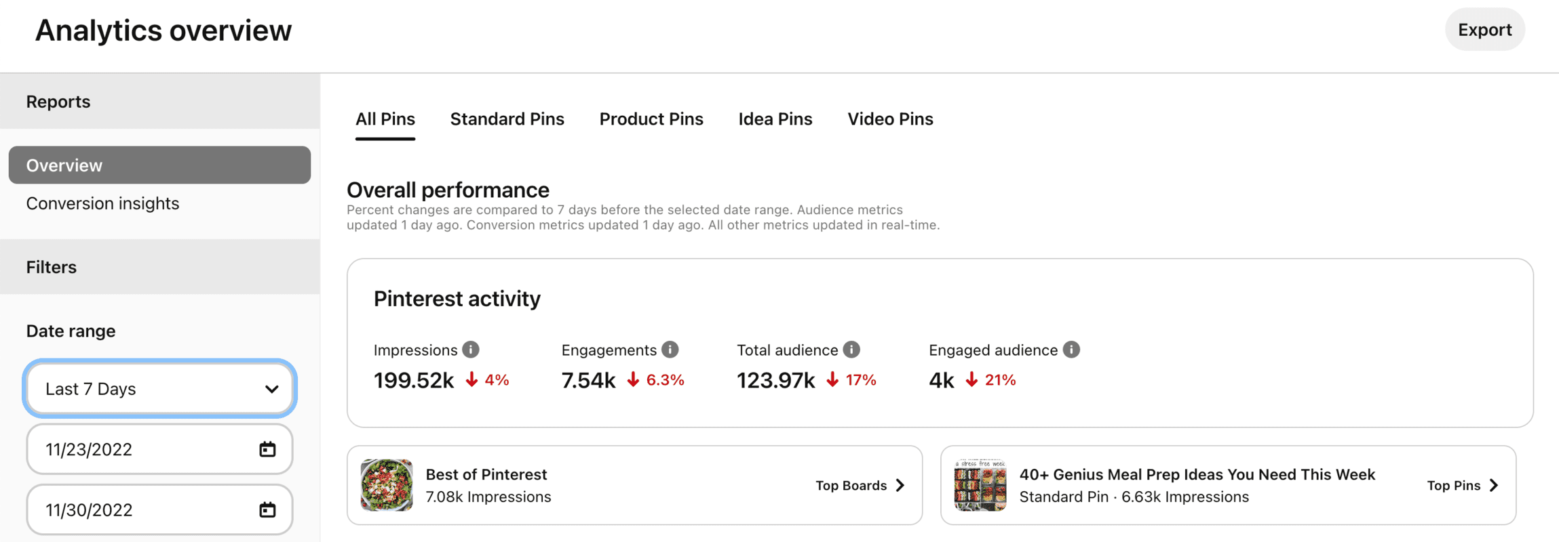The height and width of the screenshot is (542, 1559).
Task: Open the calendar for the end date
Action: pyautogui.click(x=268, y=509)
